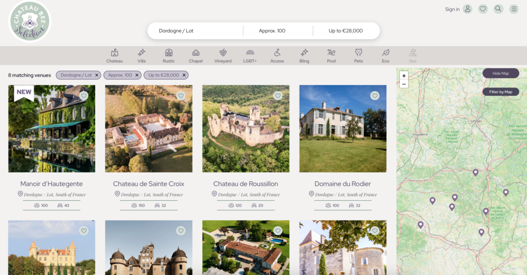
Task: Open the search magnifier icon
Action: (x=498, y=9)
